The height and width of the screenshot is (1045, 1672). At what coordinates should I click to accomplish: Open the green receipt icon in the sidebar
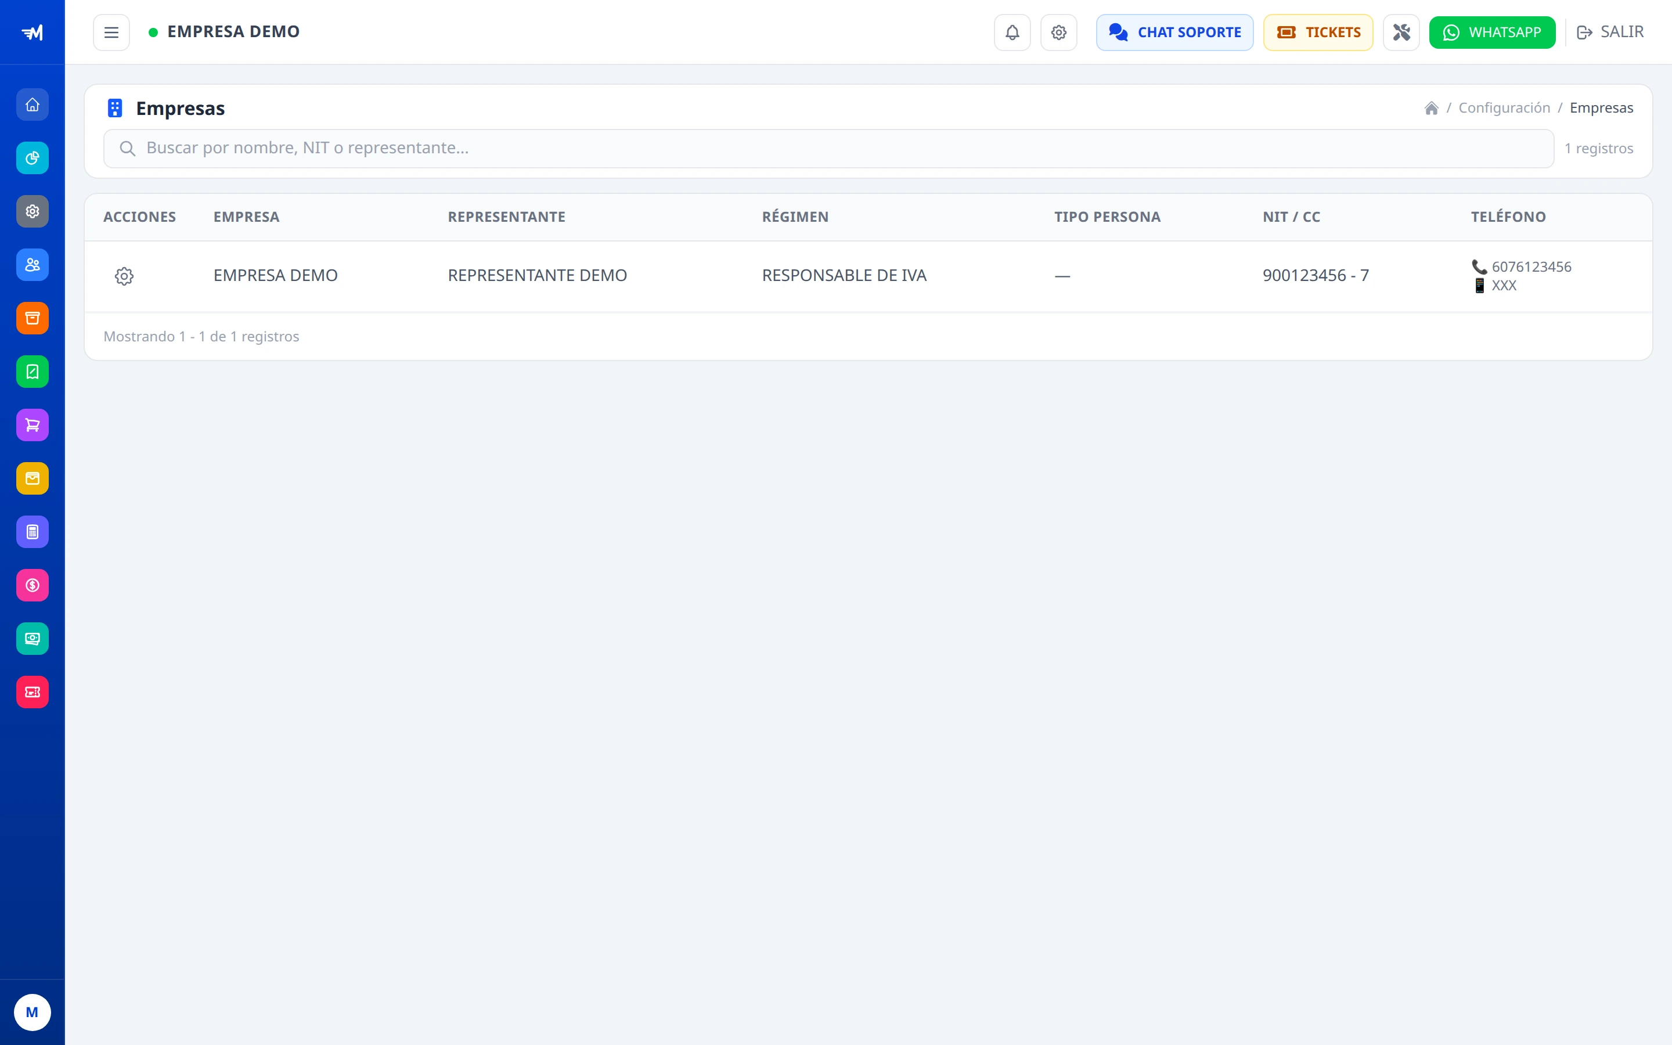pos(33,372)
